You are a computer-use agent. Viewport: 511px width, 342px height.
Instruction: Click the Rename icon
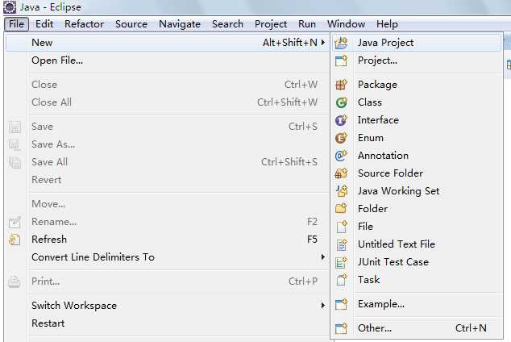(15, 222)
